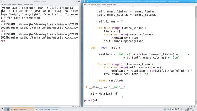
Task: Click on "if __name__ == '__main__':" line
Action: click(105, 87)
